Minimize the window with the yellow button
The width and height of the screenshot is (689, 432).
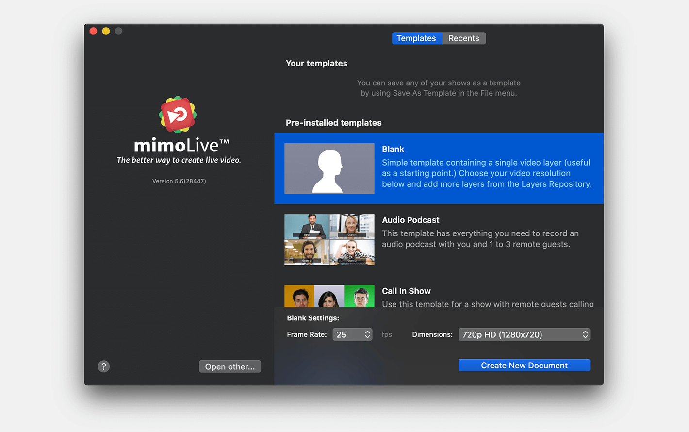(106, 31)
